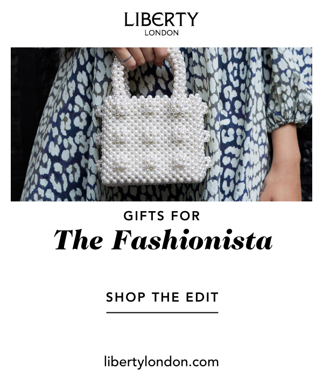
Task: Click the wrist tattoo in the photo
Action: click(x=264, y=187)
